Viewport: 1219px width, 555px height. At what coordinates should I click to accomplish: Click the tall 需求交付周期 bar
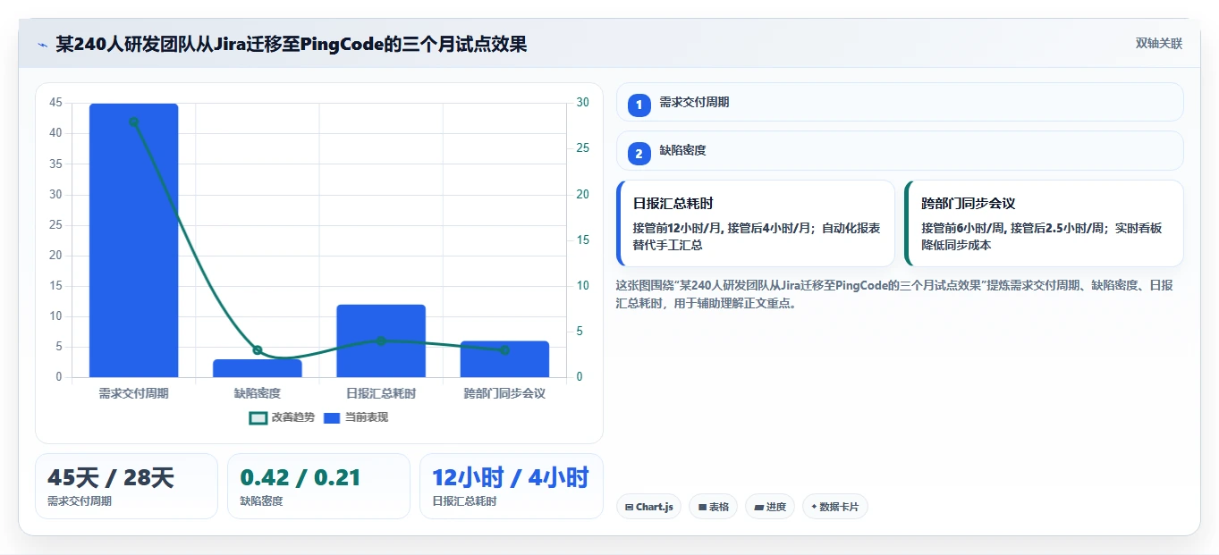[133, 240]
